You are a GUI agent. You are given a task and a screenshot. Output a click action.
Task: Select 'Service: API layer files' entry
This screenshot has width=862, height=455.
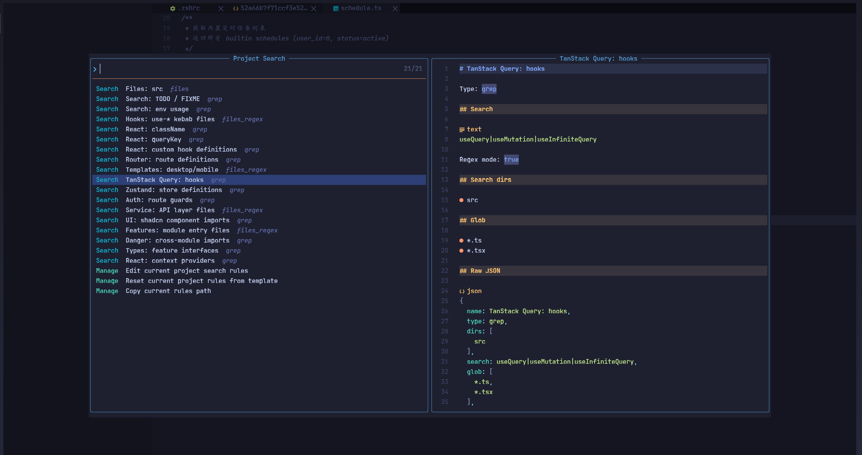pyautogui.click(x=259, y=210)
